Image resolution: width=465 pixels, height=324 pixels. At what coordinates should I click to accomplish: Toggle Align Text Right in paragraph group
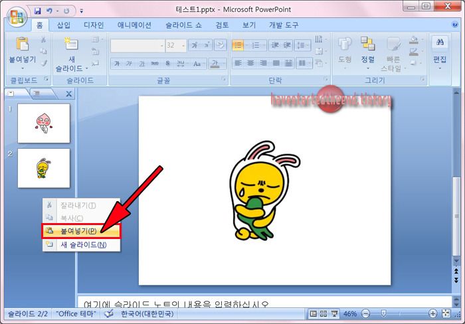point(263,63)
